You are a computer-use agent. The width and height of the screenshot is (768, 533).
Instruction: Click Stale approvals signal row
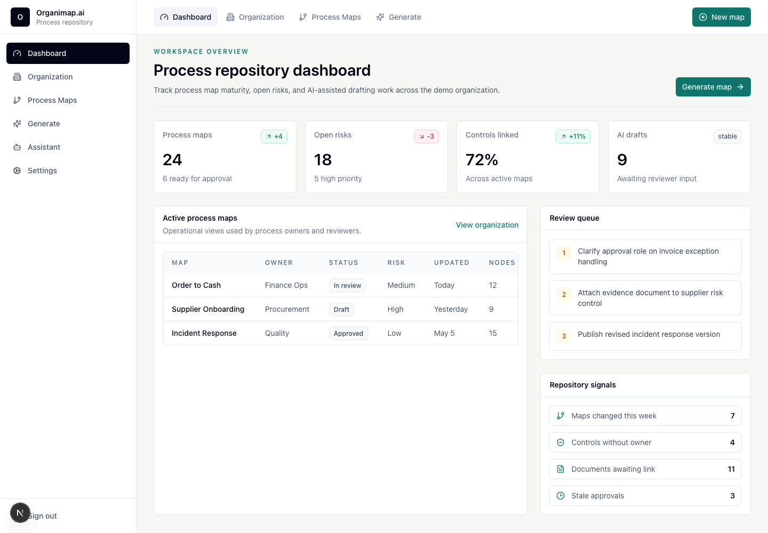click(645, 496)
